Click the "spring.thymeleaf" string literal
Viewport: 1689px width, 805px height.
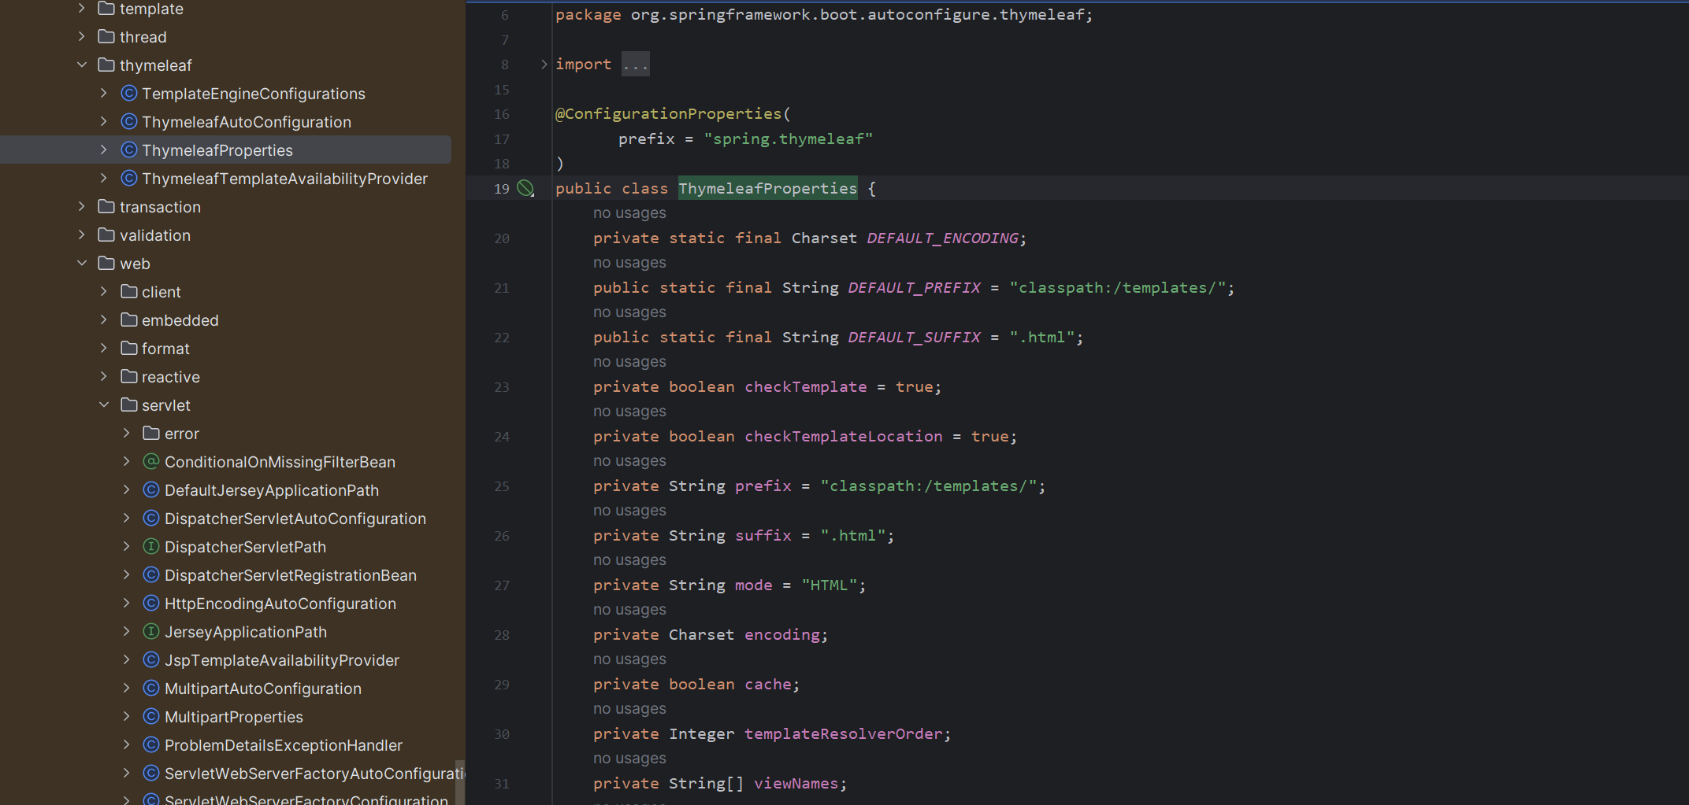(x=788, y=139)
